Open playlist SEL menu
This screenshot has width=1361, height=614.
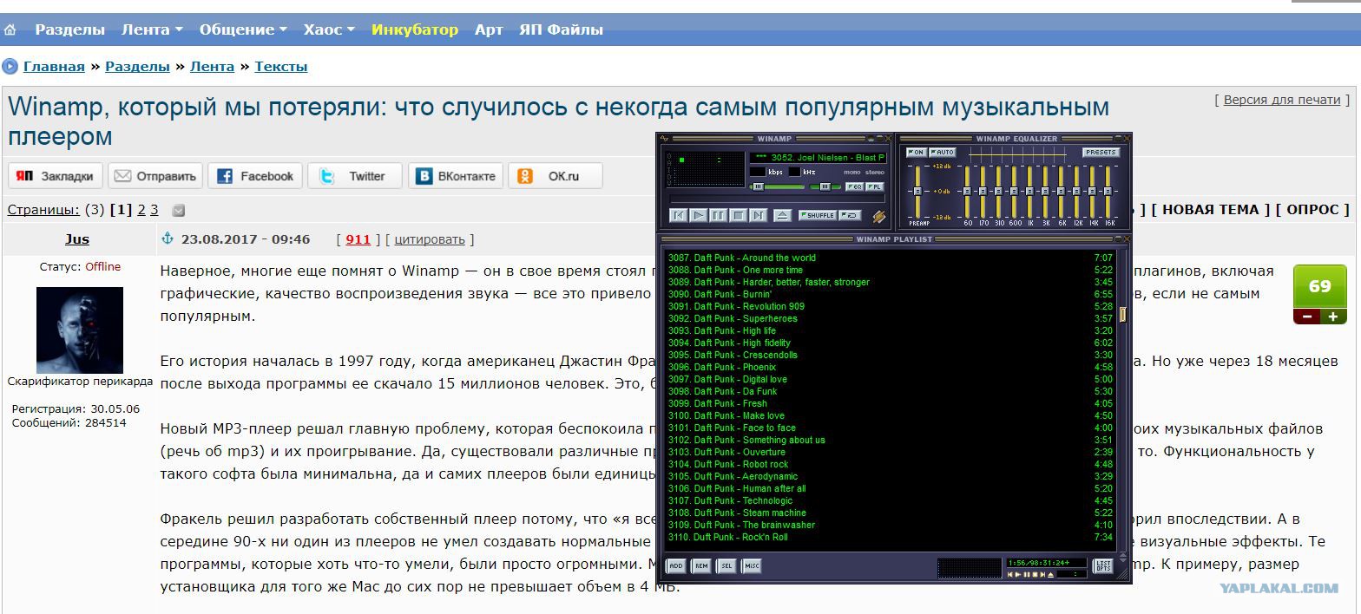point(727,566)
